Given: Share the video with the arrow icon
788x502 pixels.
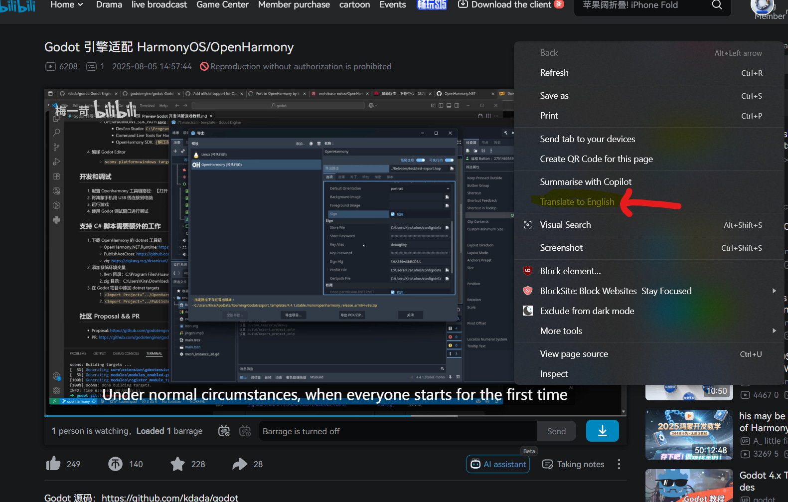Looking at the screenshot, I should (x=240, y=464).
